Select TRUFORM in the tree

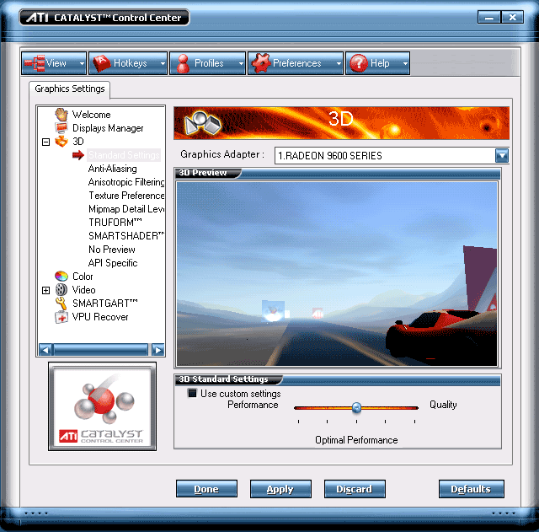[115, 223]
